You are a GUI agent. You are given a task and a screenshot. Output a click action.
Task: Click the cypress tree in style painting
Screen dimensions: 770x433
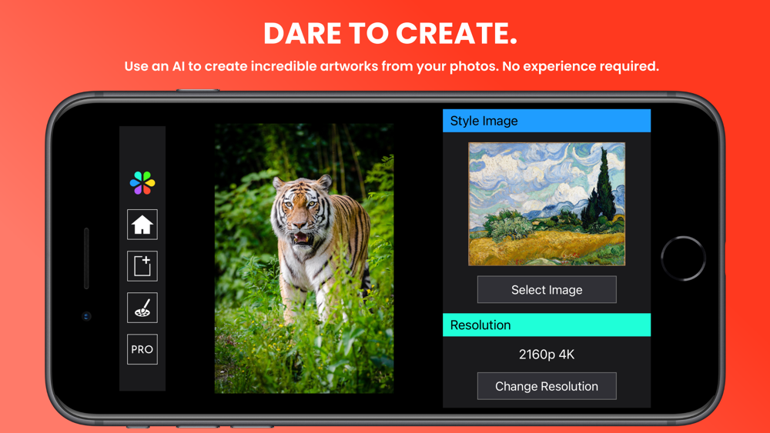coord(601,188)
